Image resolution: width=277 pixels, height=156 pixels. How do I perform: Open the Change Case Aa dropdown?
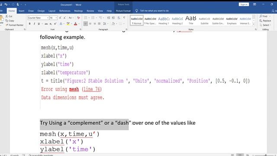[71, 18]
